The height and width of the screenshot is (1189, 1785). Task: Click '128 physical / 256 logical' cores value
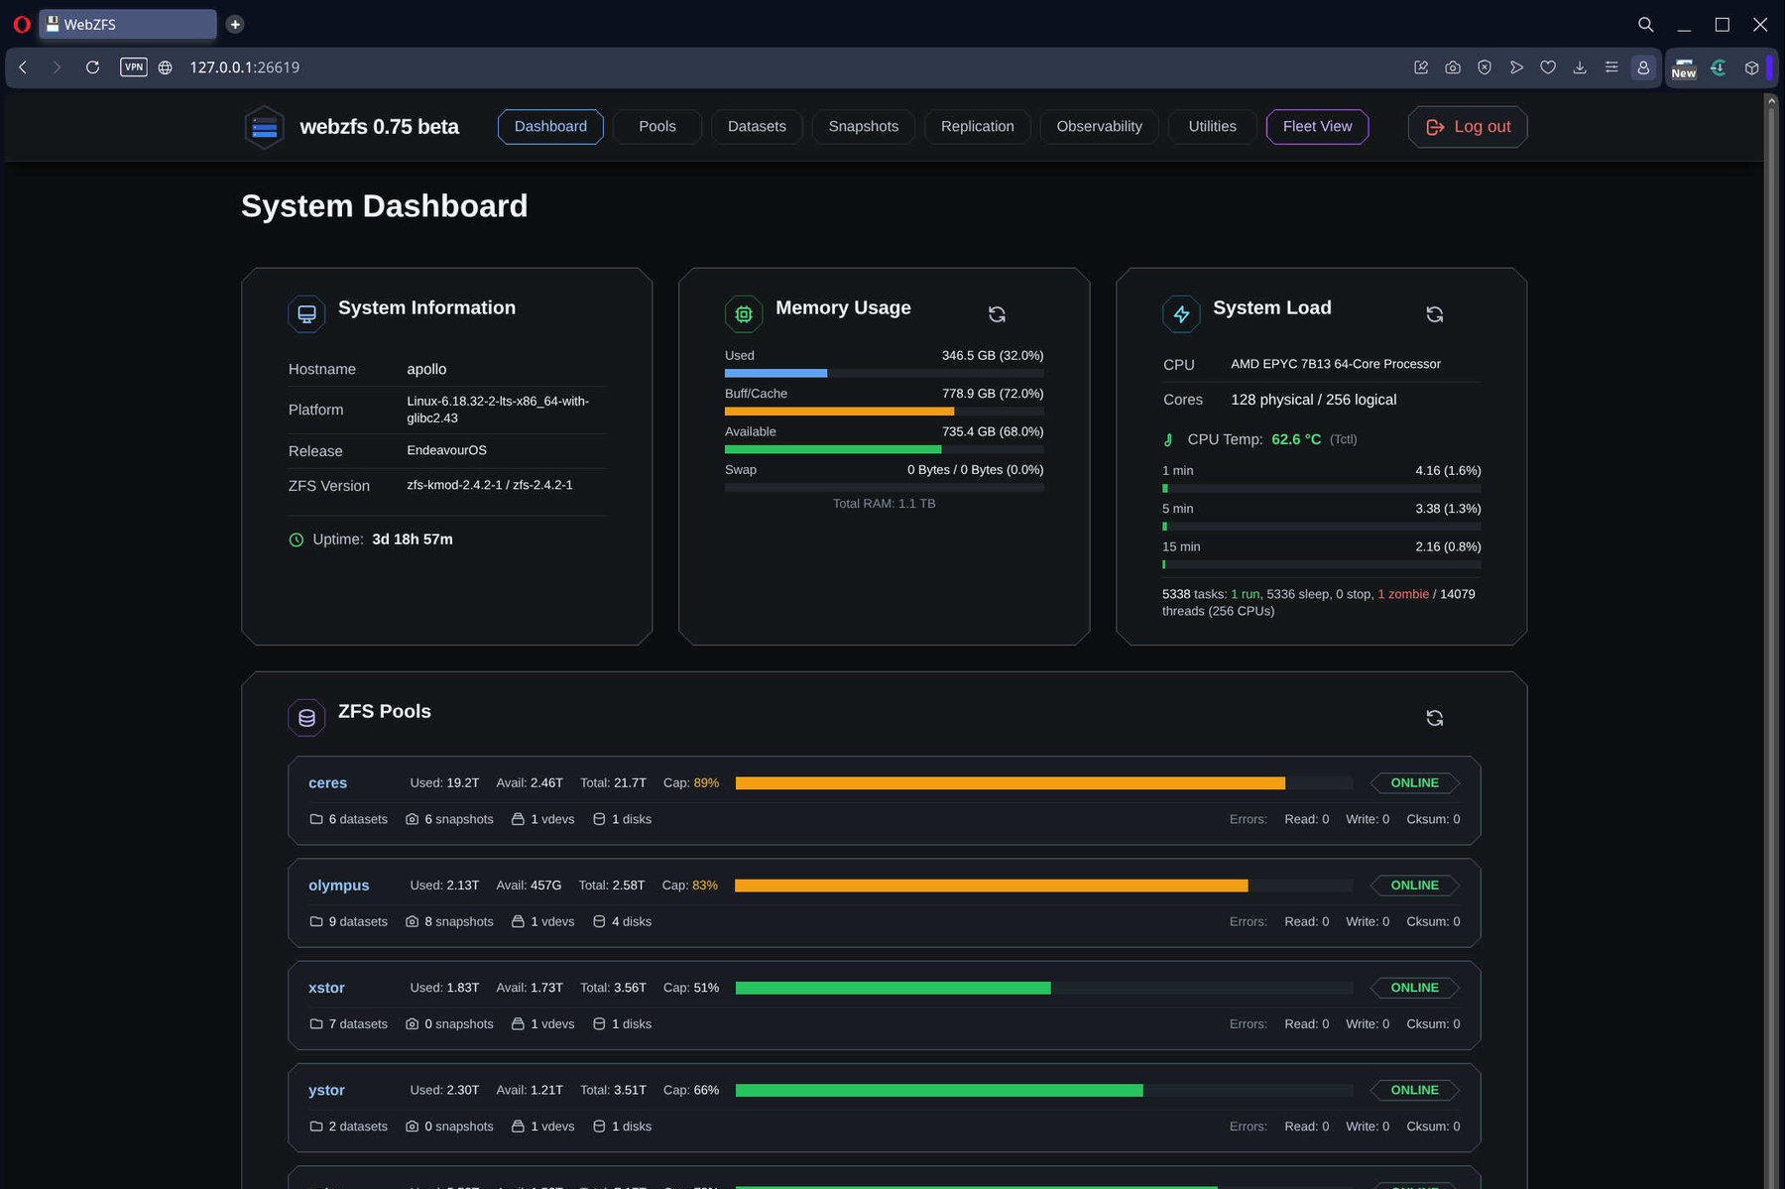(1313, 400)
